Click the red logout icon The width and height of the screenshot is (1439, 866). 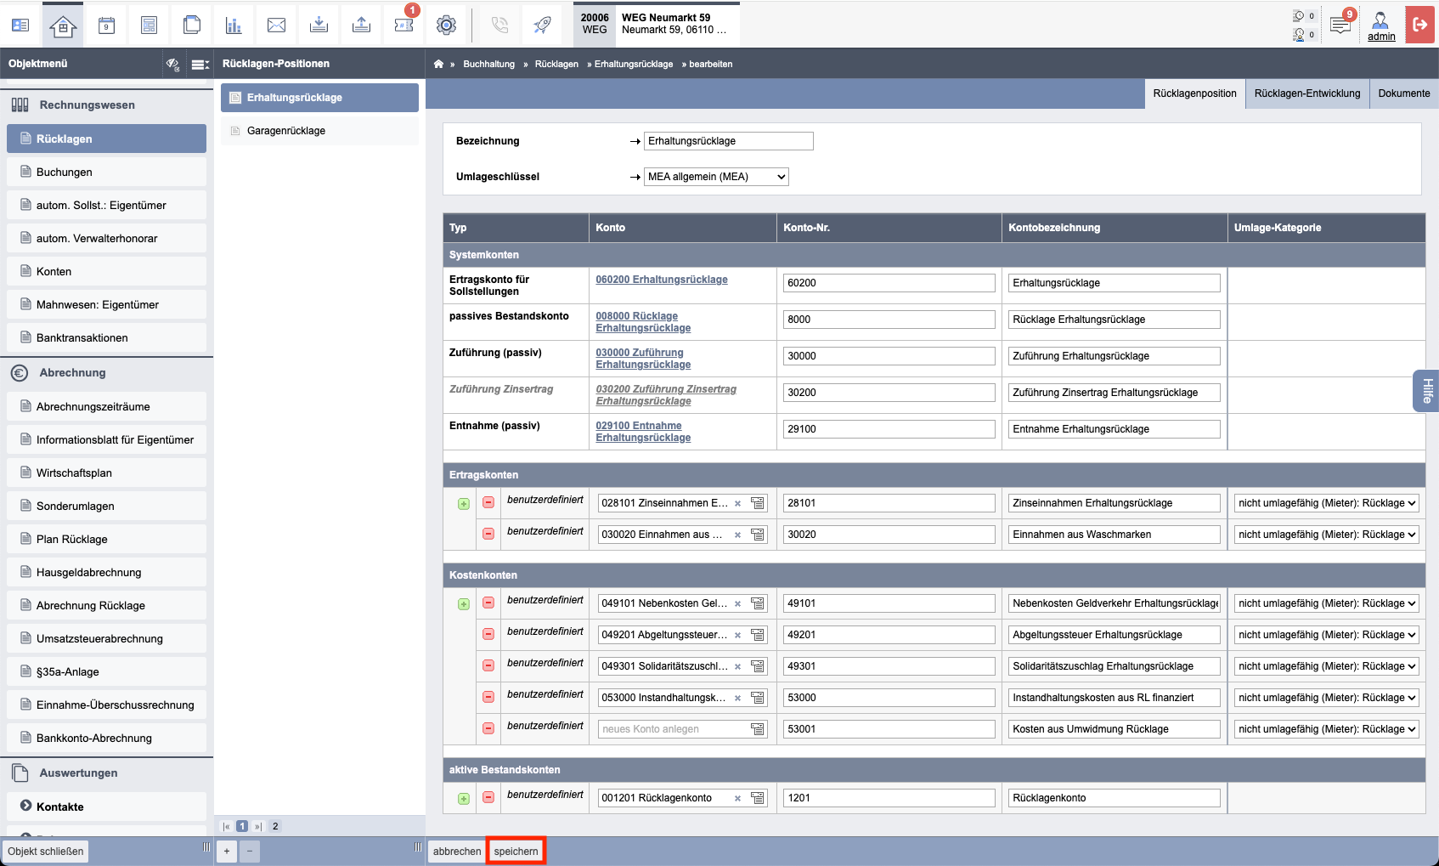1420,25
